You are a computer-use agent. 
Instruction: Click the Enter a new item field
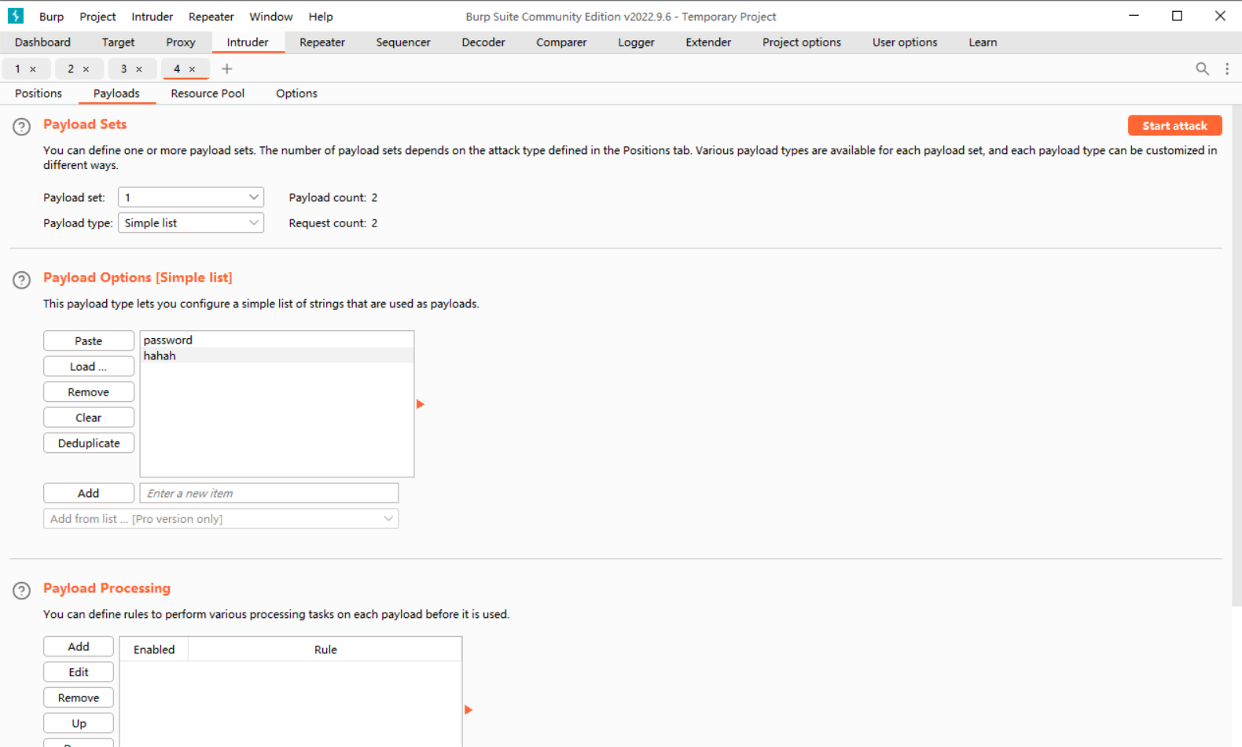(x=269, y=494)
